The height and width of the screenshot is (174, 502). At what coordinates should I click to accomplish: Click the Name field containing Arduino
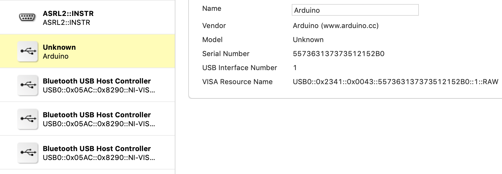coord(355,10)
